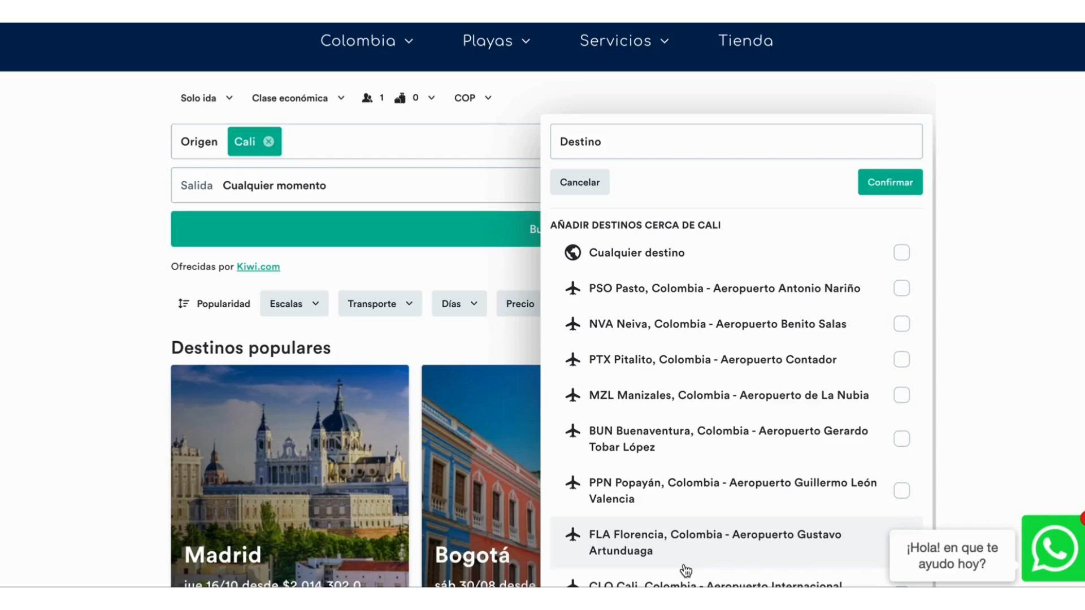Click the baggage icon
Screen dimensions: 1085x610
click(x=400, y=98)
